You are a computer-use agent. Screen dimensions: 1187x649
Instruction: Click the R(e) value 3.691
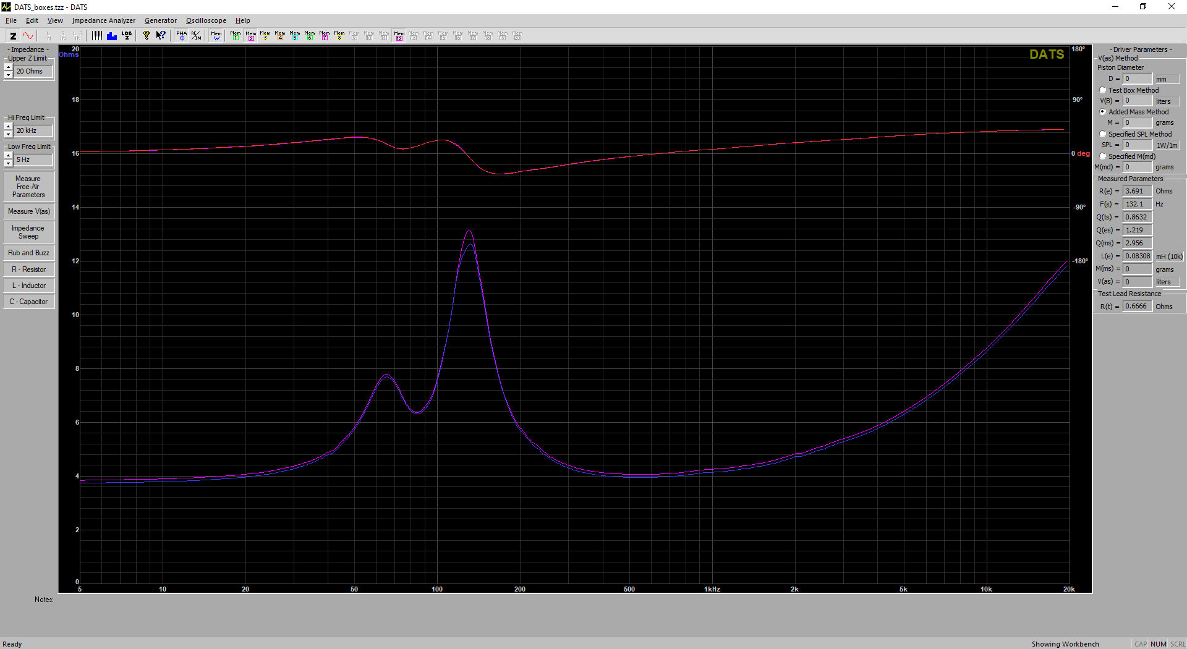coord(1138,191)
